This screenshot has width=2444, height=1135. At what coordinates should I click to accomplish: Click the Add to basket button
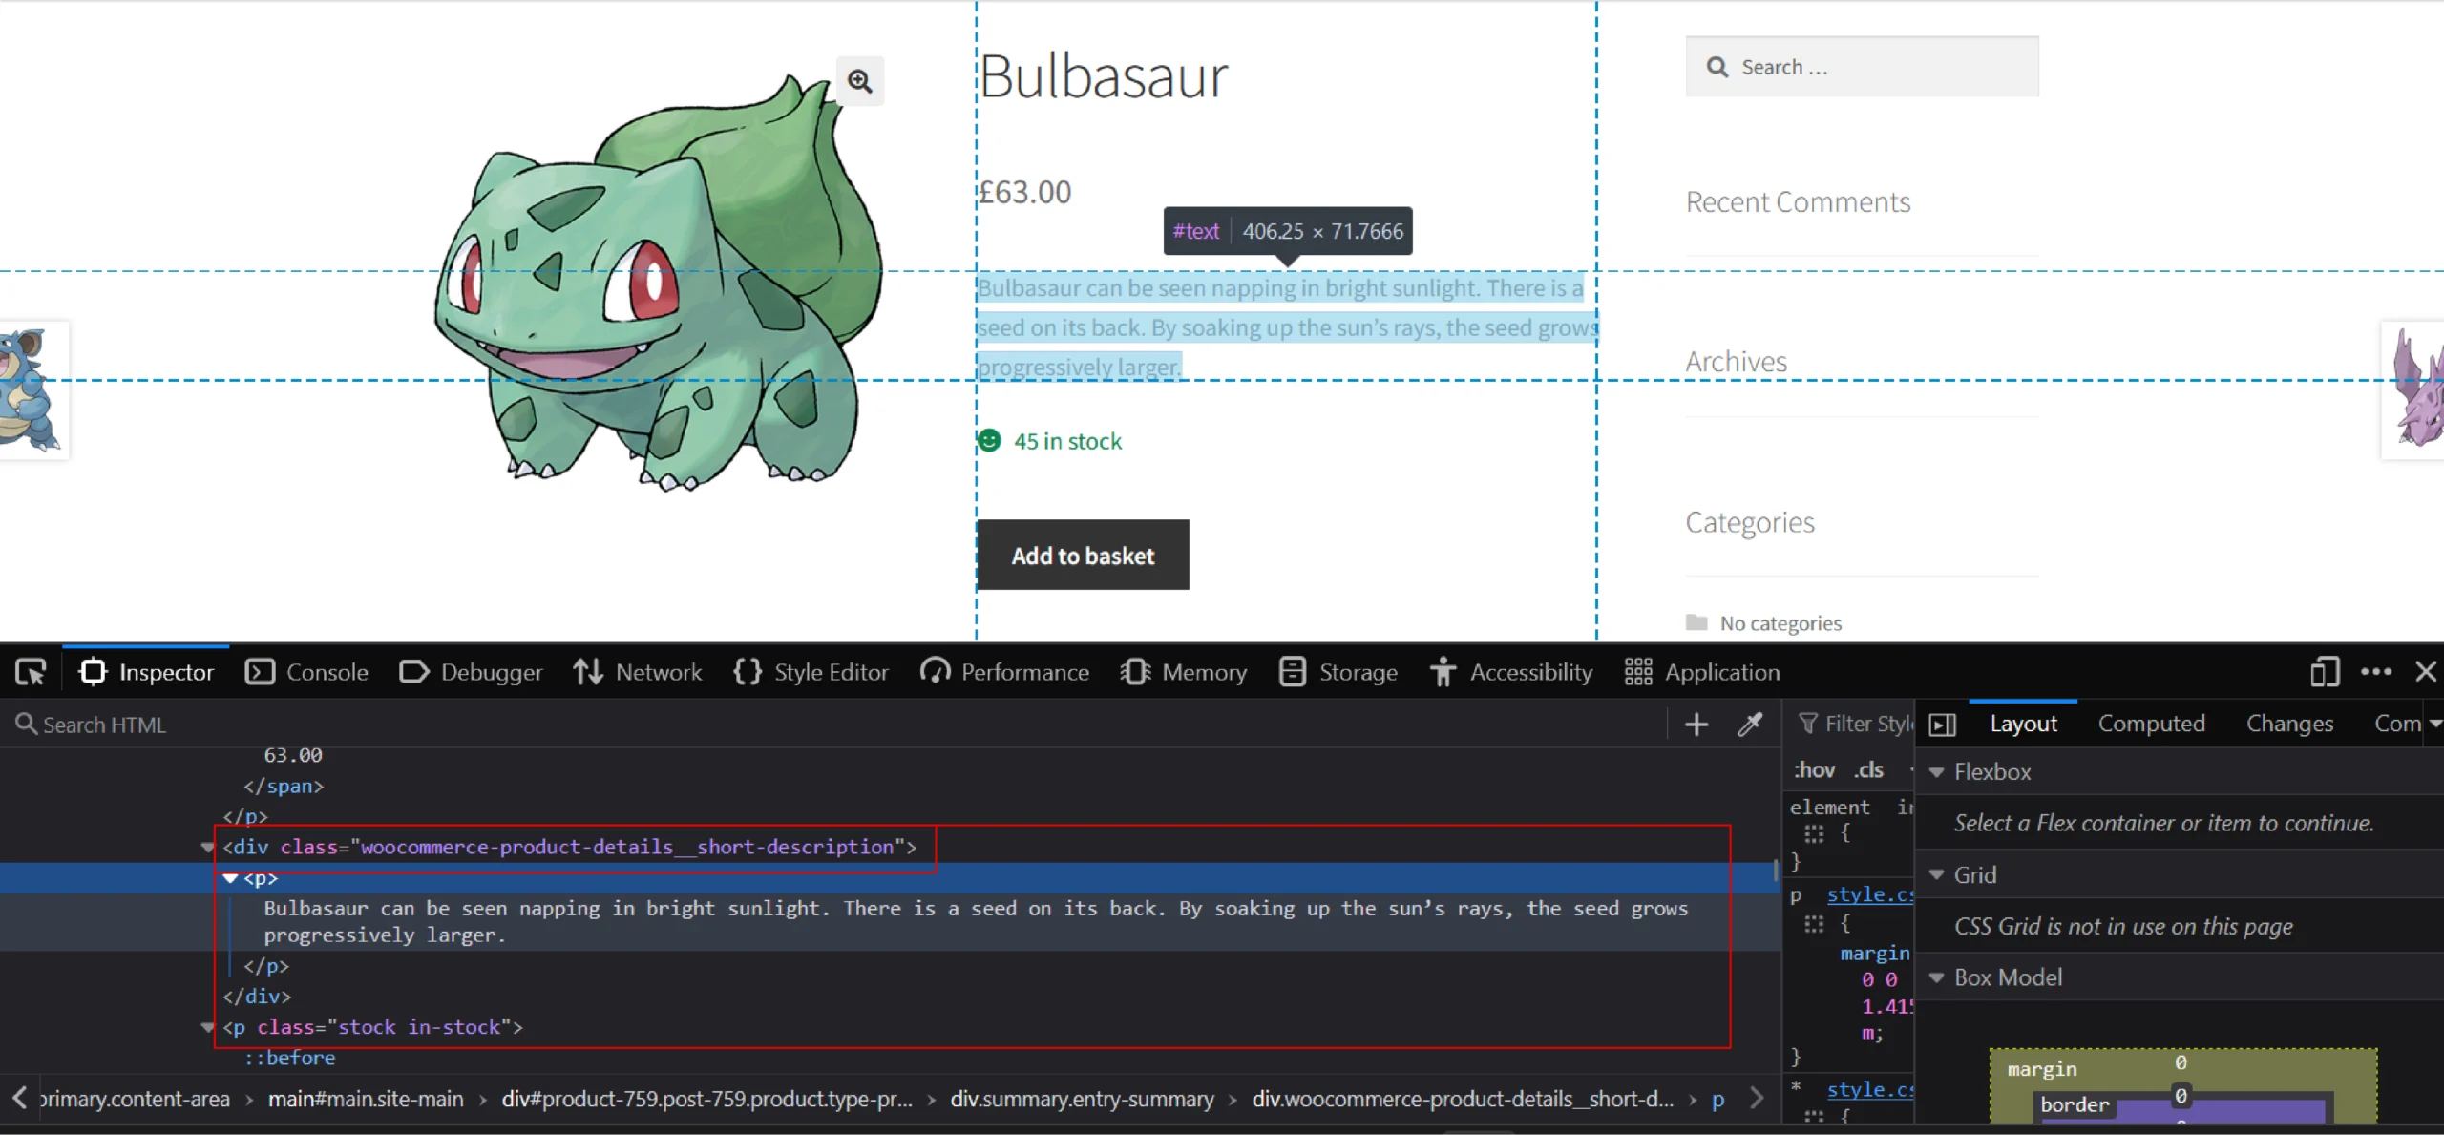1083,555
